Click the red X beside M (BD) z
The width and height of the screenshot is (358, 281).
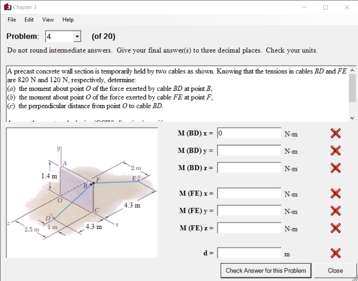click(335, 168)
